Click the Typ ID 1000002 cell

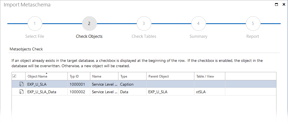point(79,92)
